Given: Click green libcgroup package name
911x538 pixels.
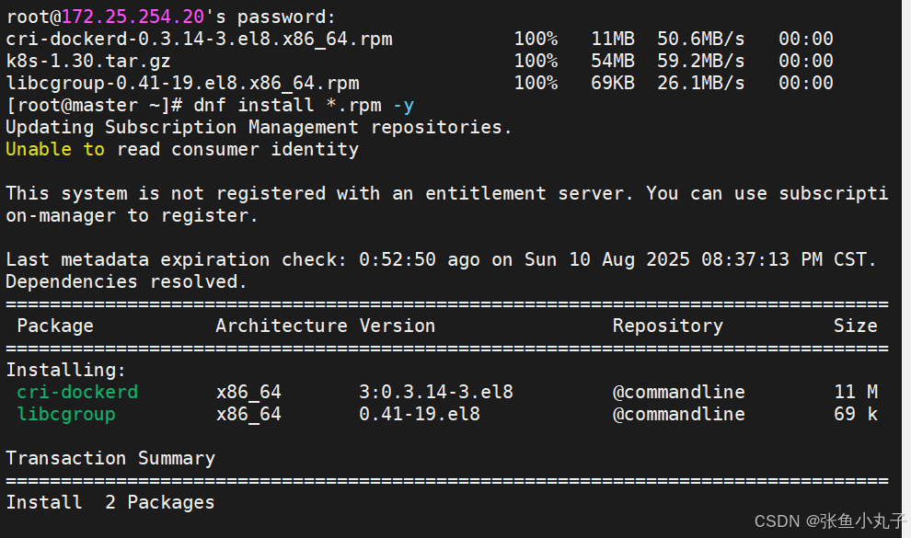Looking at the screenshot, I should point(66,414).
